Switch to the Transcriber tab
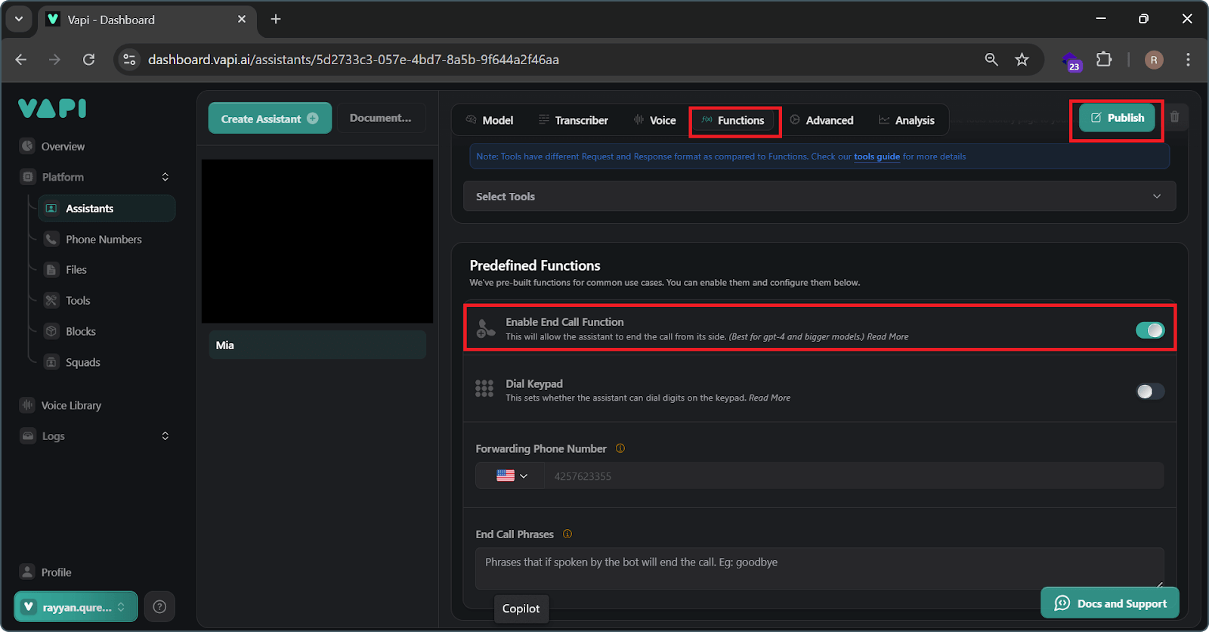This screenshot has height=632, width=1209. click(x=573, y=120)
